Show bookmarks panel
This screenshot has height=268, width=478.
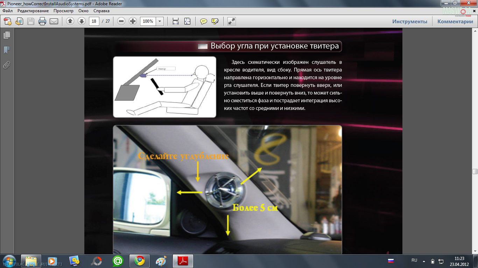click(x=7, y=50)
